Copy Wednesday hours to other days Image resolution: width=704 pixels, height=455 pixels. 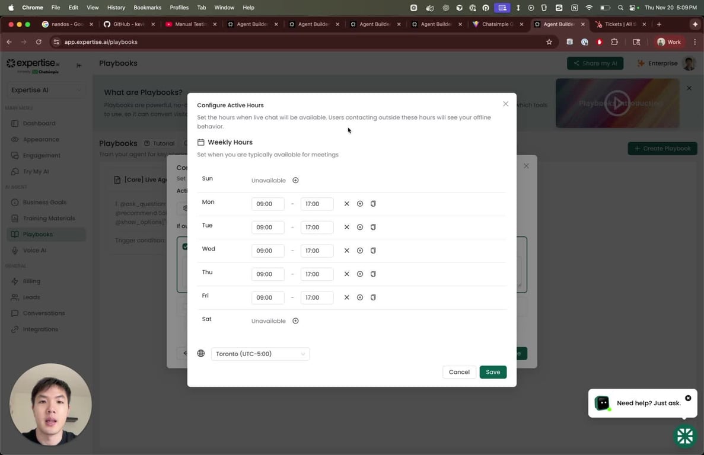372,251
